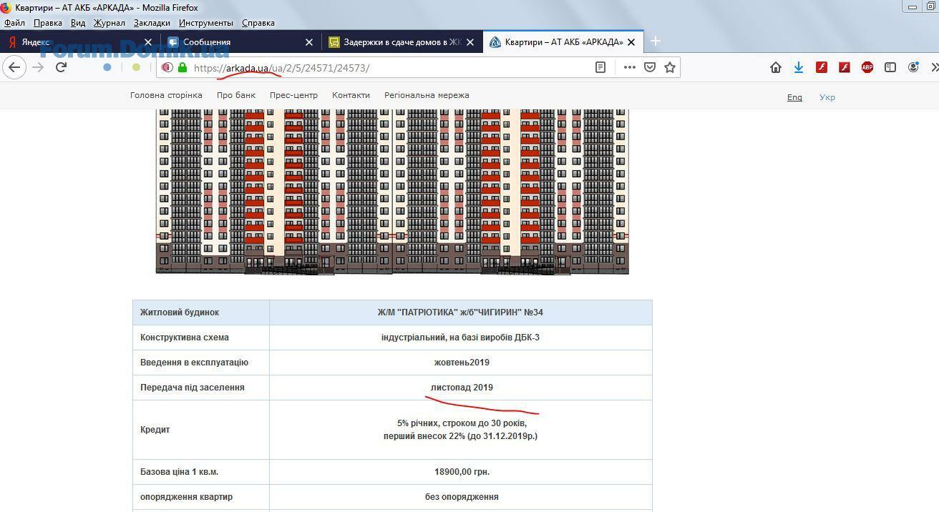Click the "18900,00 грн." price value
Viewport: 939px width, 512px height.
point(462,472)
